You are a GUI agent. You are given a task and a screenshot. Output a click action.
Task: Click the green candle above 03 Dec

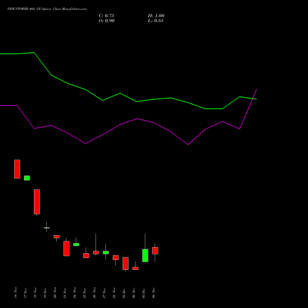145,256
